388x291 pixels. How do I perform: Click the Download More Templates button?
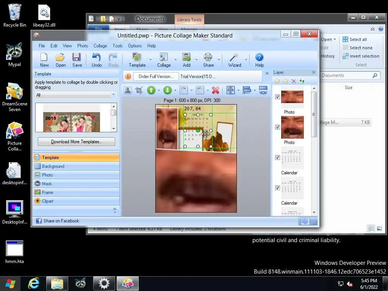tap(76, 142)
